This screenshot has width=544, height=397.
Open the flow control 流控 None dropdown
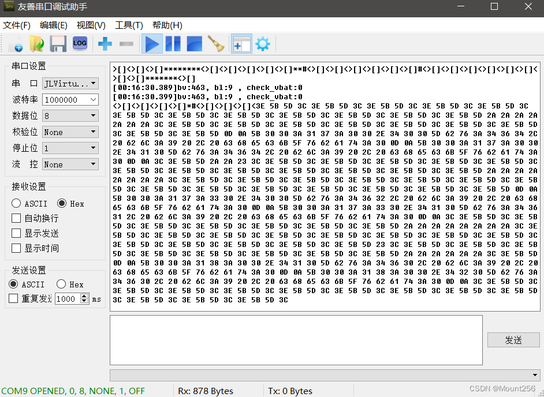70,164
